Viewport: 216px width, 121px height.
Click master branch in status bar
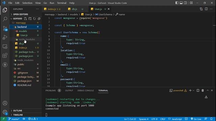[14, 119]
